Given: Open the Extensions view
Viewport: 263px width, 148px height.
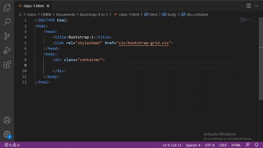Looking at the screenshot, I should pos(7,65).
